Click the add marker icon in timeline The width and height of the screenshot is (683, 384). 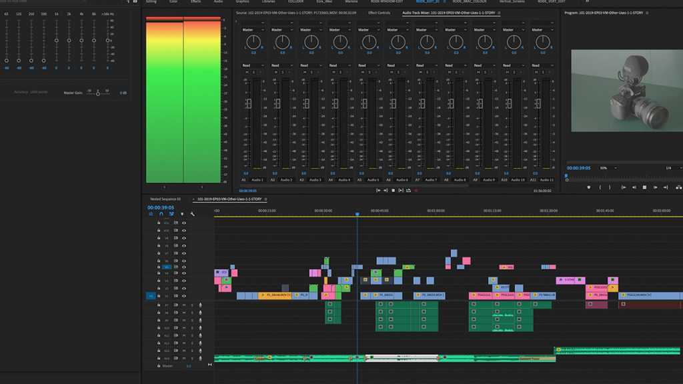182,214
